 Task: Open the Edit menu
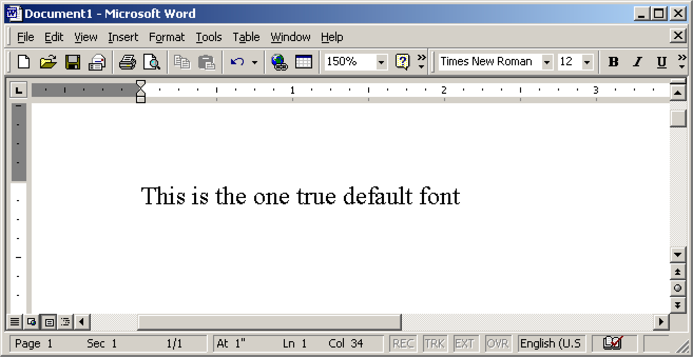click(x=54, y=37)
